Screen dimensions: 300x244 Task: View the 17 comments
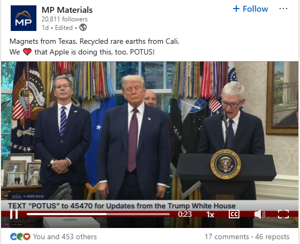(x=227, y=237)
